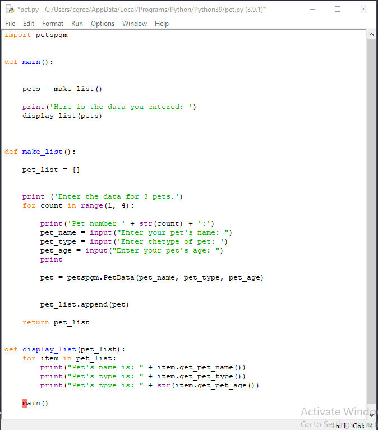Click the 'petspgm.PetData' assignment line
Image resolution: width=378 pixels, height=430 pixels.
152,278
